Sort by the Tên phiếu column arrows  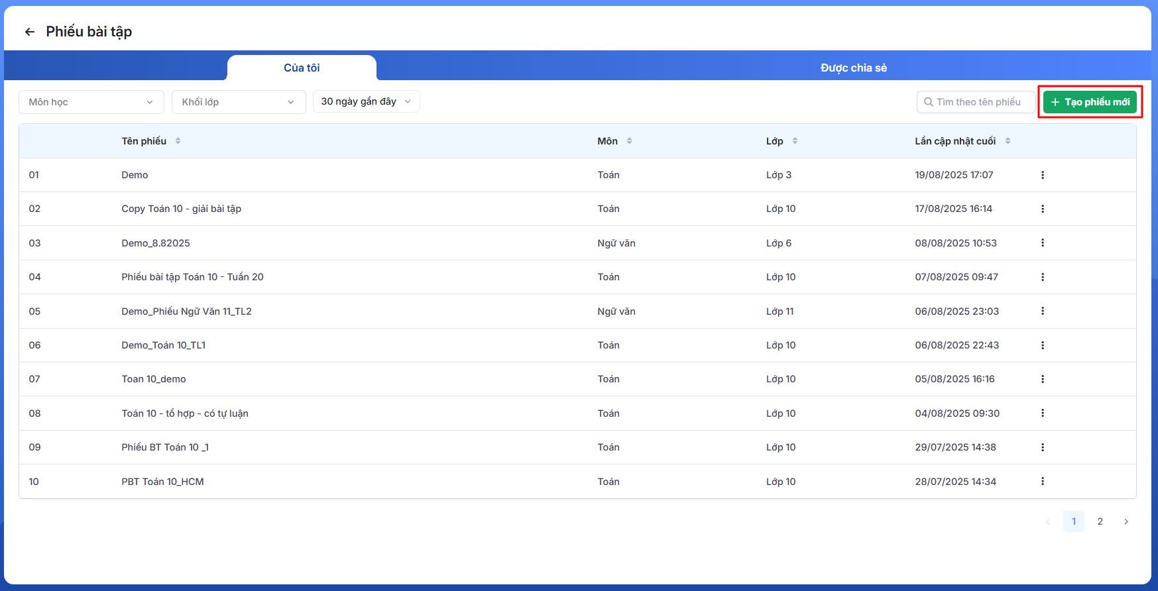178,141
